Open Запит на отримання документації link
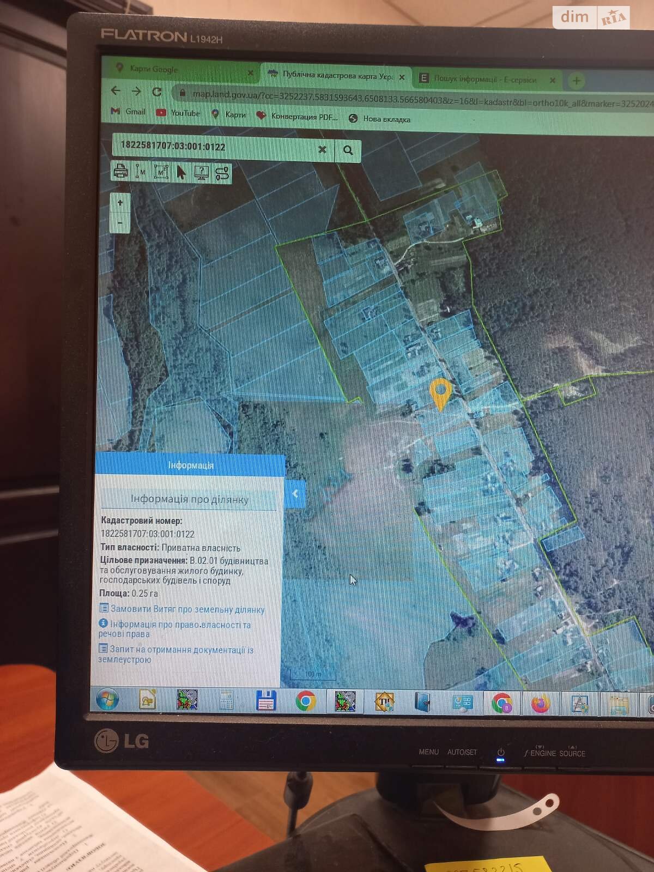This screenshot has height=872, width=654. [175, 654]
